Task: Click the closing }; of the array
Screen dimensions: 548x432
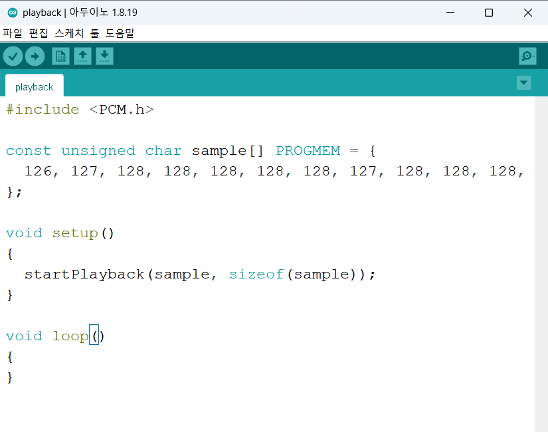Action: (15, 192)
